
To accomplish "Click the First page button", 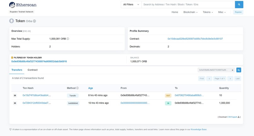I will (x=202, y=78).
